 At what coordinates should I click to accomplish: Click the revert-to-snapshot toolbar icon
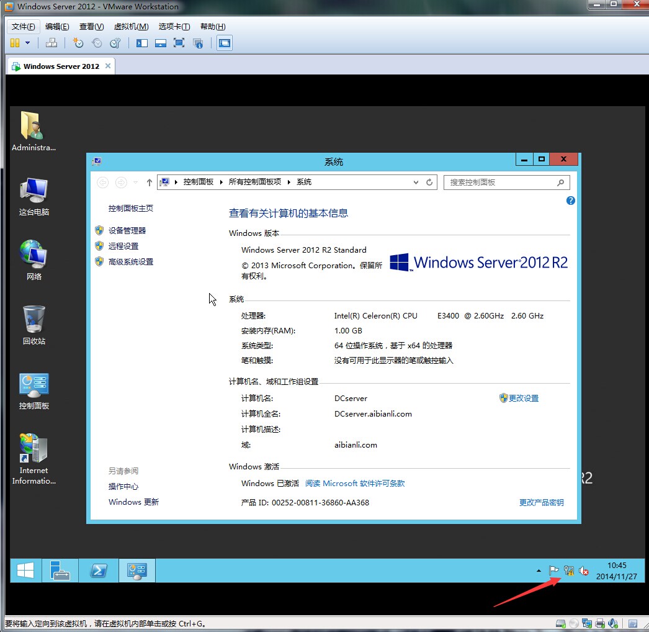pyautogui.click(x=97, y=43)
